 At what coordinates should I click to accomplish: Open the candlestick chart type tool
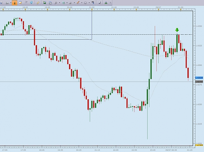tap(7, 3)
